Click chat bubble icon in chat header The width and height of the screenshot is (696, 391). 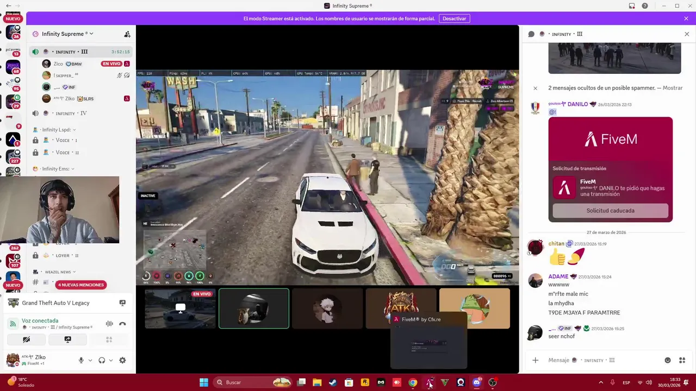click(x=531, y=34)
